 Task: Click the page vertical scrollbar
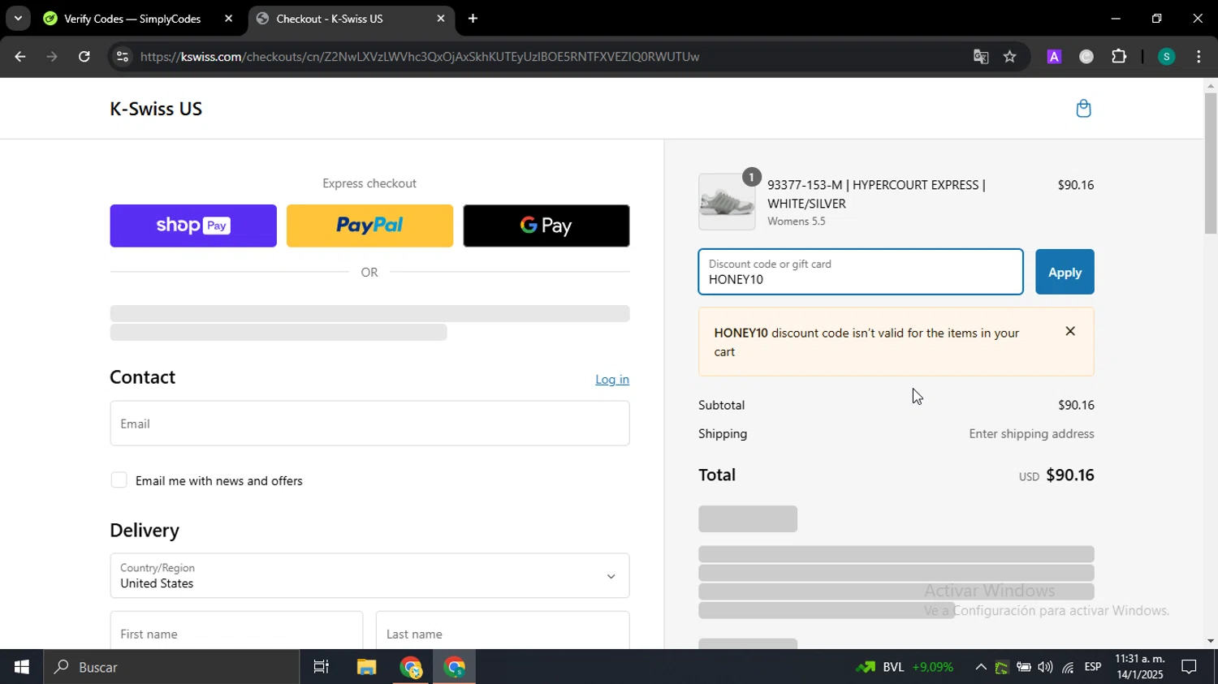coord(1211,162)
